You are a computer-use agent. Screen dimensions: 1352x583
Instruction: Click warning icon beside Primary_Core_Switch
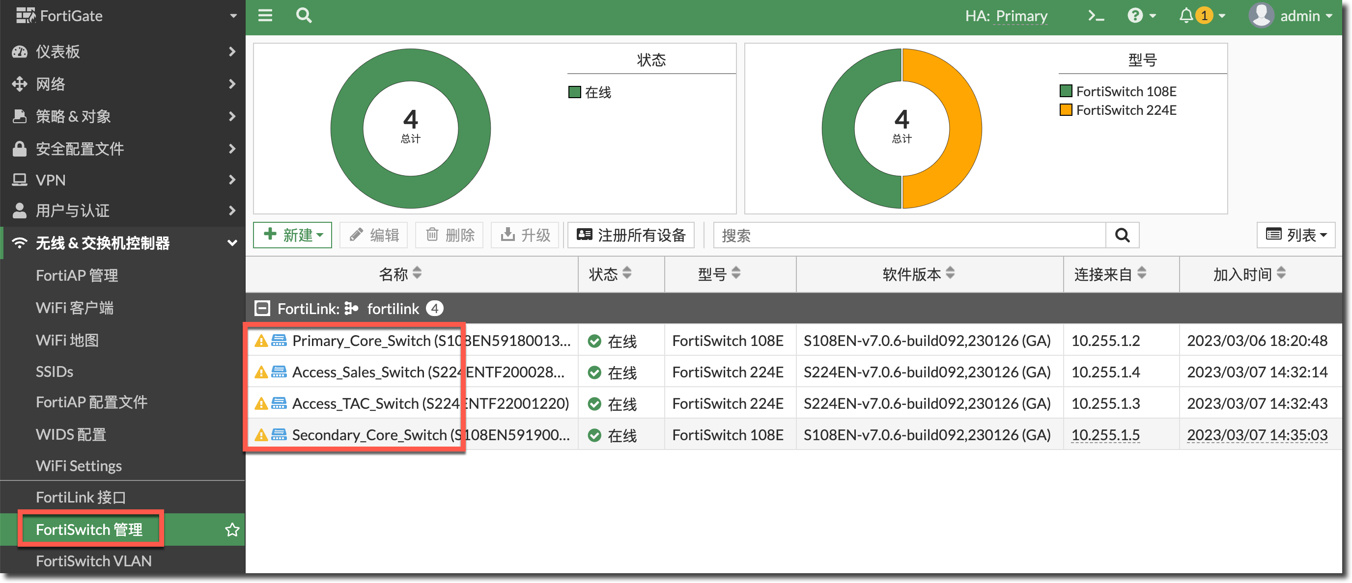pyautogui.click(x=261, y=341)
